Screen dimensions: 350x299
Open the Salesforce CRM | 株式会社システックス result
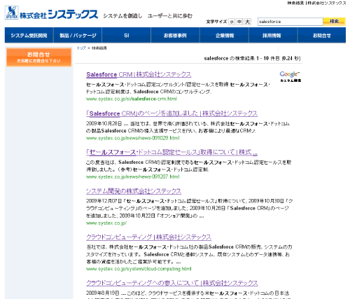pyautogui.click(x=139, y=74)
